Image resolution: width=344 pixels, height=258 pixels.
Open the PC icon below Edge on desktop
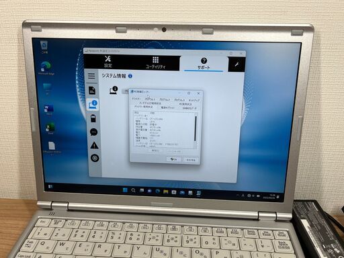pyautogui.click(x=47, y=89)
